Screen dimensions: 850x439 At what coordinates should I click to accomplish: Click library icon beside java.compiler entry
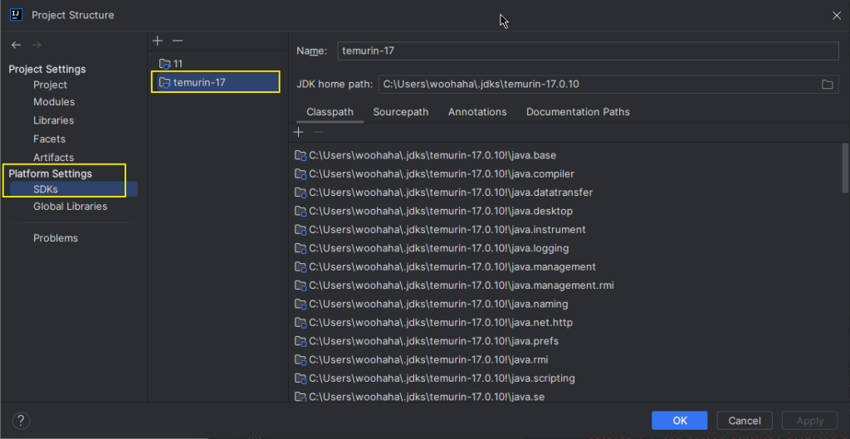click(300, 174)
